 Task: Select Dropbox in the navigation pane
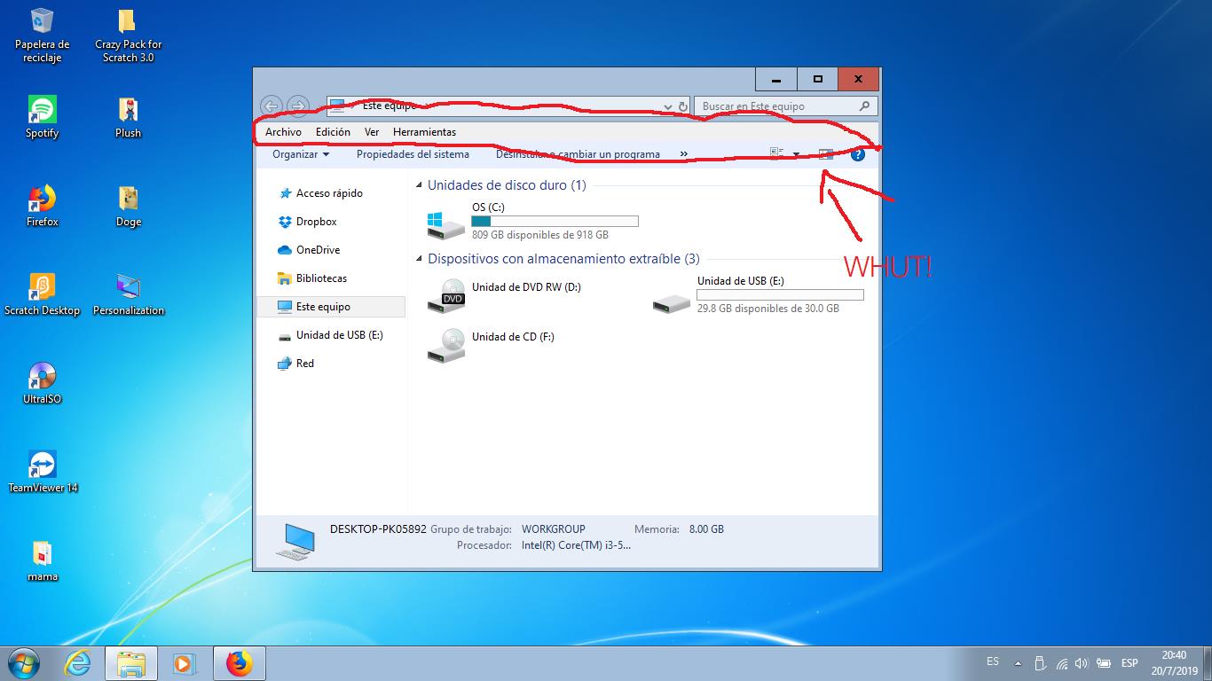coord(316,222)
